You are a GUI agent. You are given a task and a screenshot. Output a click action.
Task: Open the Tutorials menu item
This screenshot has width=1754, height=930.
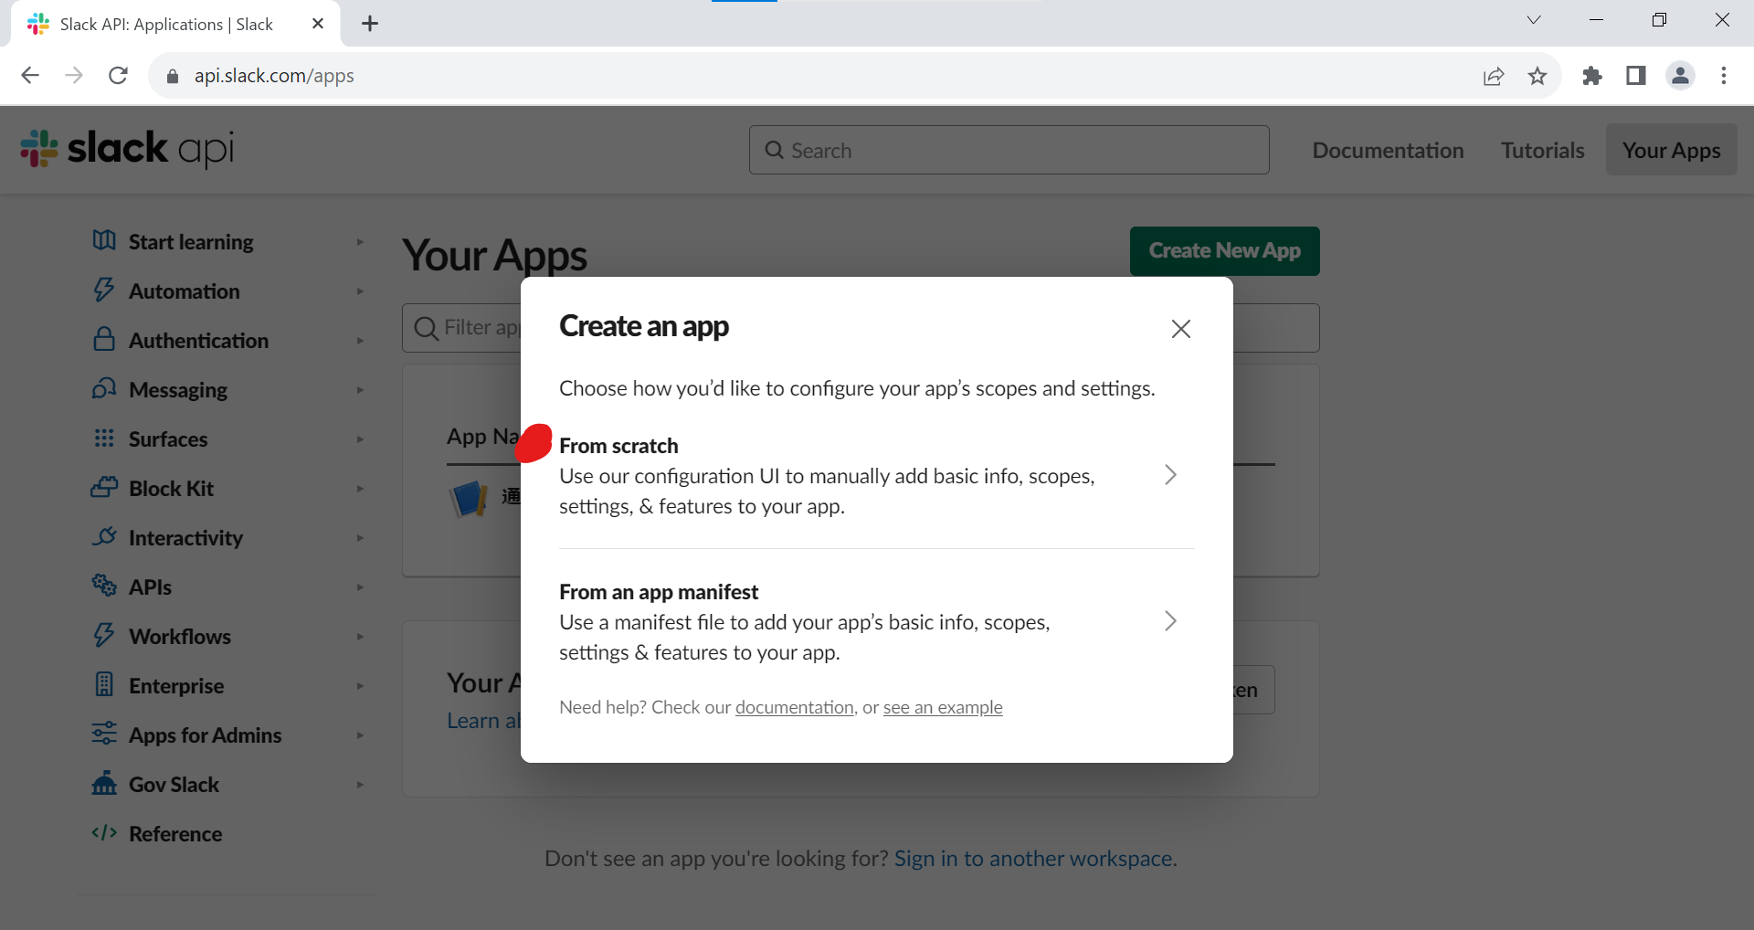[1542, 151]
